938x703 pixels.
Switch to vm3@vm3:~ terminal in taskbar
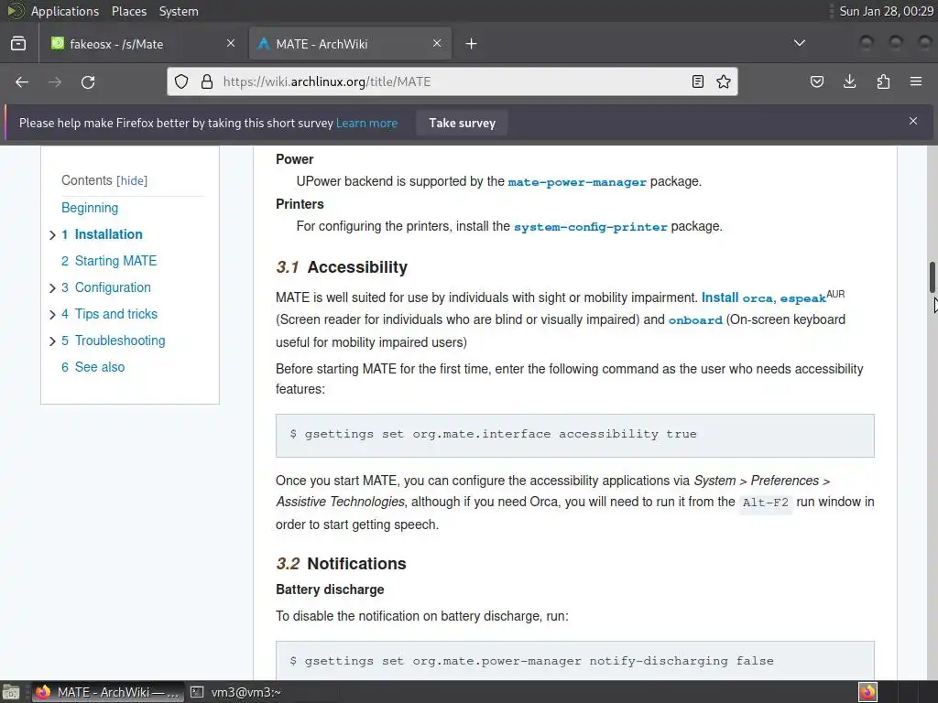(x=236, y=692)
